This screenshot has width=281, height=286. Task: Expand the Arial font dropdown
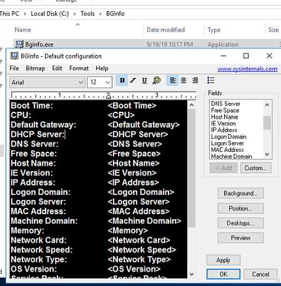81,82
